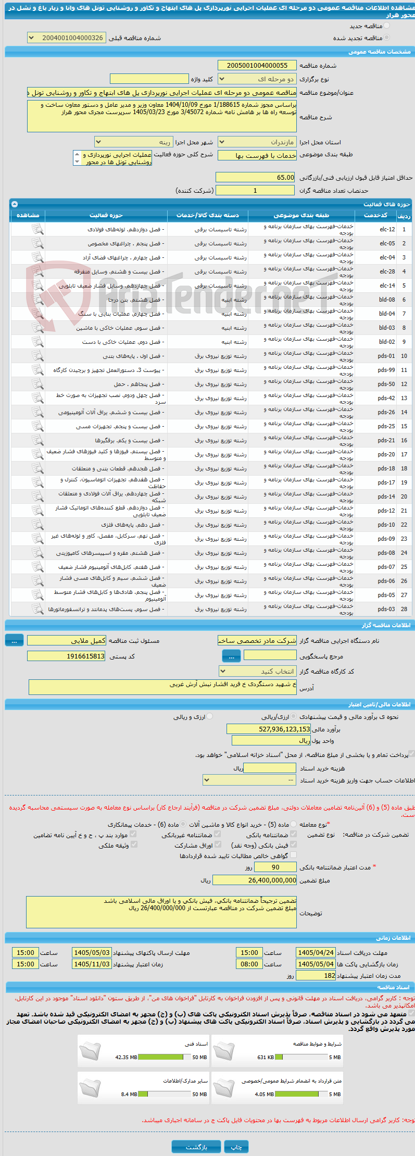Toggle the ضمانتنامه غیربانکی checkbox
The height and width of the screenshot is (1156, 415).
click(x=218, y=834)
